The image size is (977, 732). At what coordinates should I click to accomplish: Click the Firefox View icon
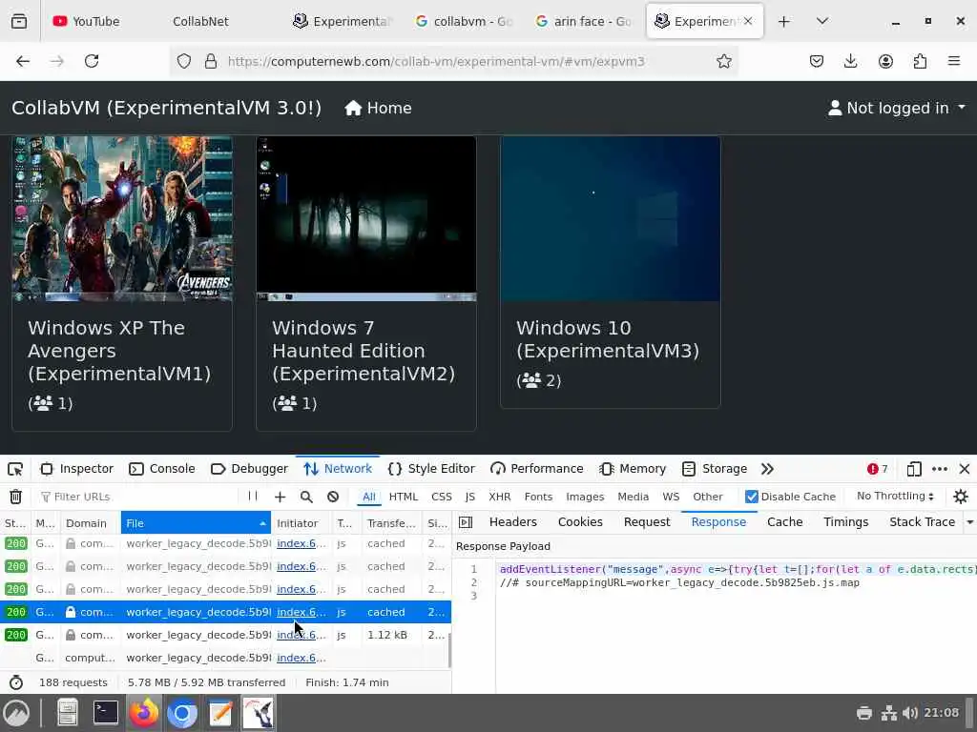pyautogui.click(x=19, y=21)
